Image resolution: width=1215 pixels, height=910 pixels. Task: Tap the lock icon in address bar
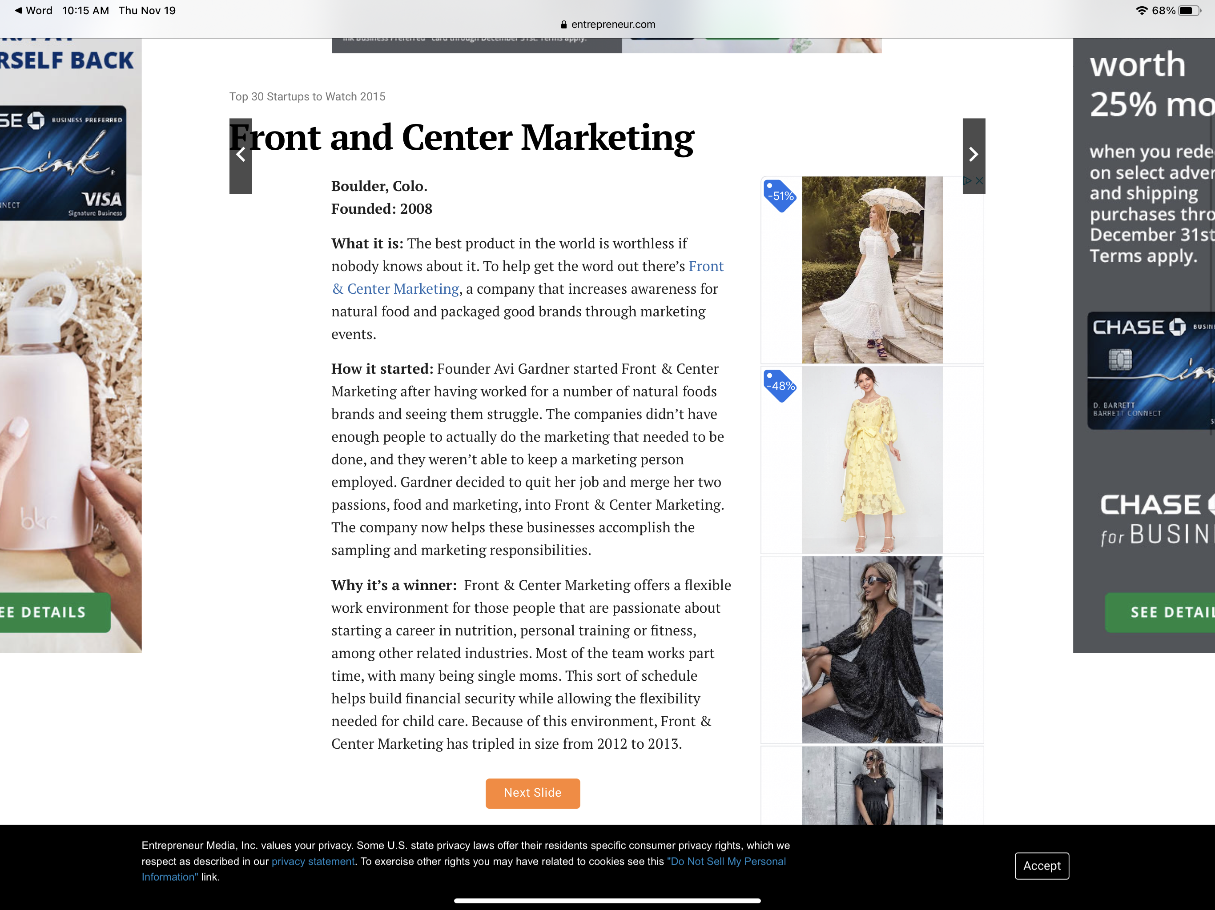click(x=563, y=24)
